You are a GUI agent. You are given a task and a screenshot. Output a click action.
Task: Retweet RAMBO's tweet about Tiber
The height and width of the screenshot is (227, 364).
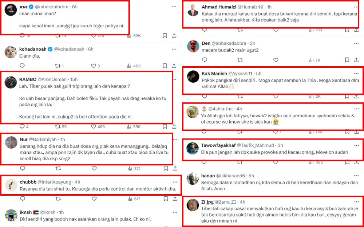pyautogui.click(x=58, y=127)
